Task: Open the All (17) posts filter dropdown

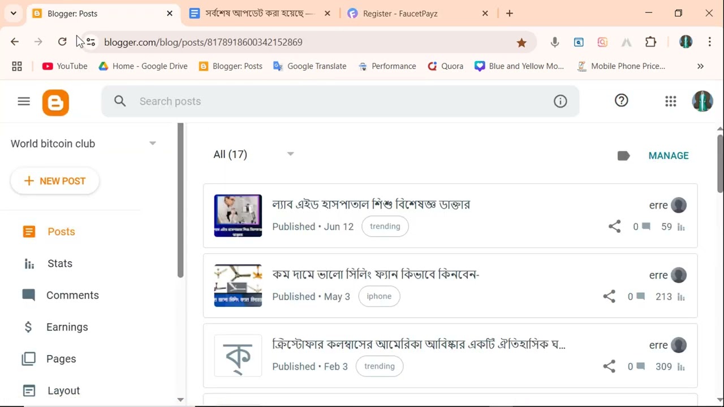Action: tap(290, 154)
